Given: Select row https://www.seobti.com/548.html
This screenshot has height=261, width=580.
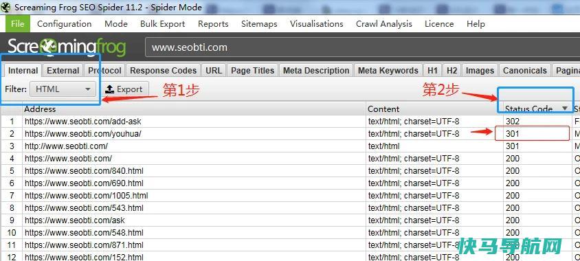Looking at the screenshot, I should tap(290, 233).
